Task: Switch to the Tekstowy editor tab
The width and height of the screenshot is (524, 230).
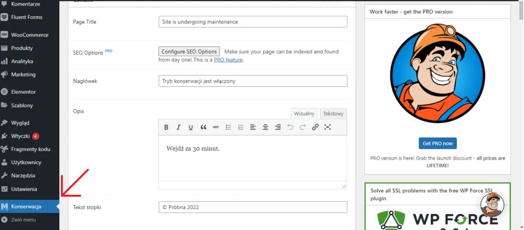Action: coord(333,114)
